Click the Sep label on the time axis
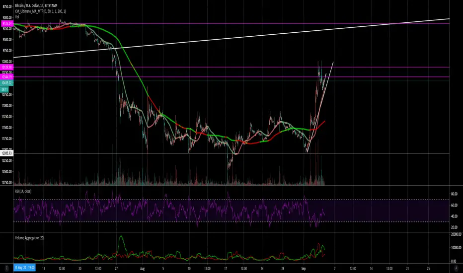Screen dimensions: 463x273 click(304, 269)
